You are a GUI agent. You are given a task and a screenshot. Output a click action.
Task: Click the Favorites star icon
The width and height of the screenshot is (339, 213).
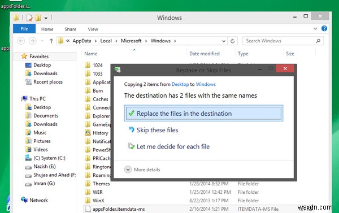point(24,56)
